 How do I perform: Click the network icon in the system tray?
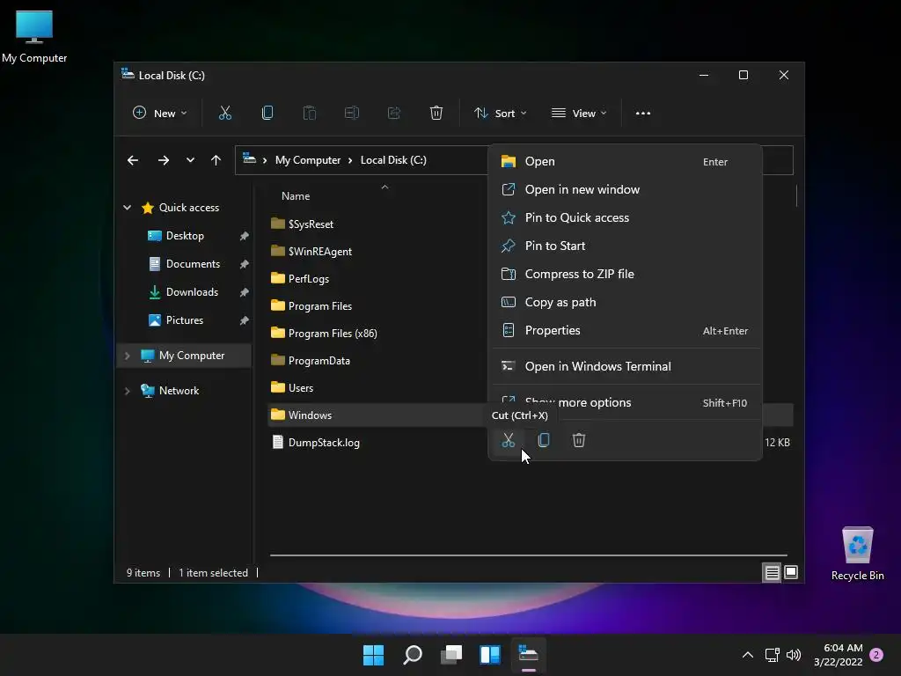click(x=773, y=655)
